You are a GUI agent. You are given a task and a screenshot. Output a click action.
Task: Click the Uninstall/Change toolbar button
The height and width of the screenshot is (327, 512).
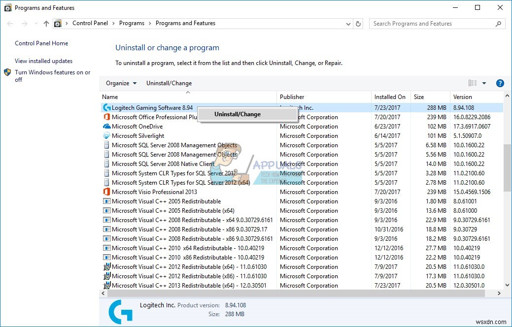coord(169,83)
